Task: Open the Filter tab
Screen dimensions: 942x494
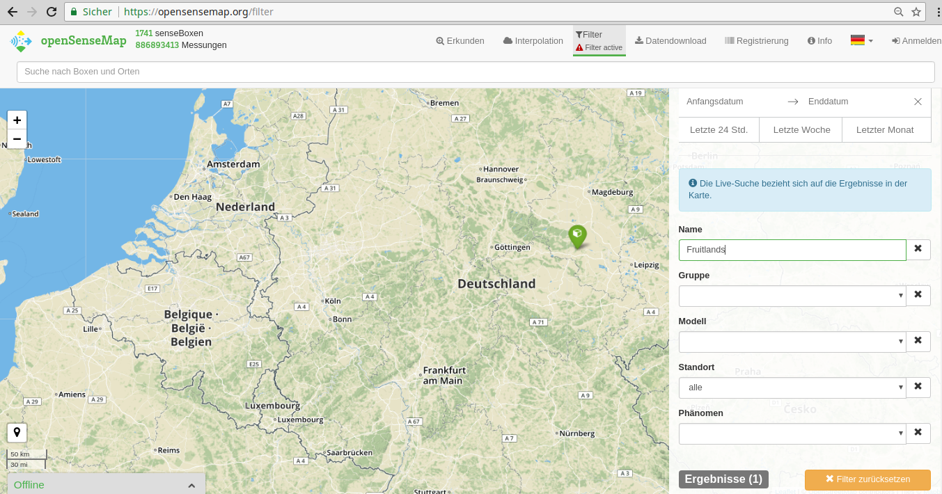Action: (x=599, y=40)
